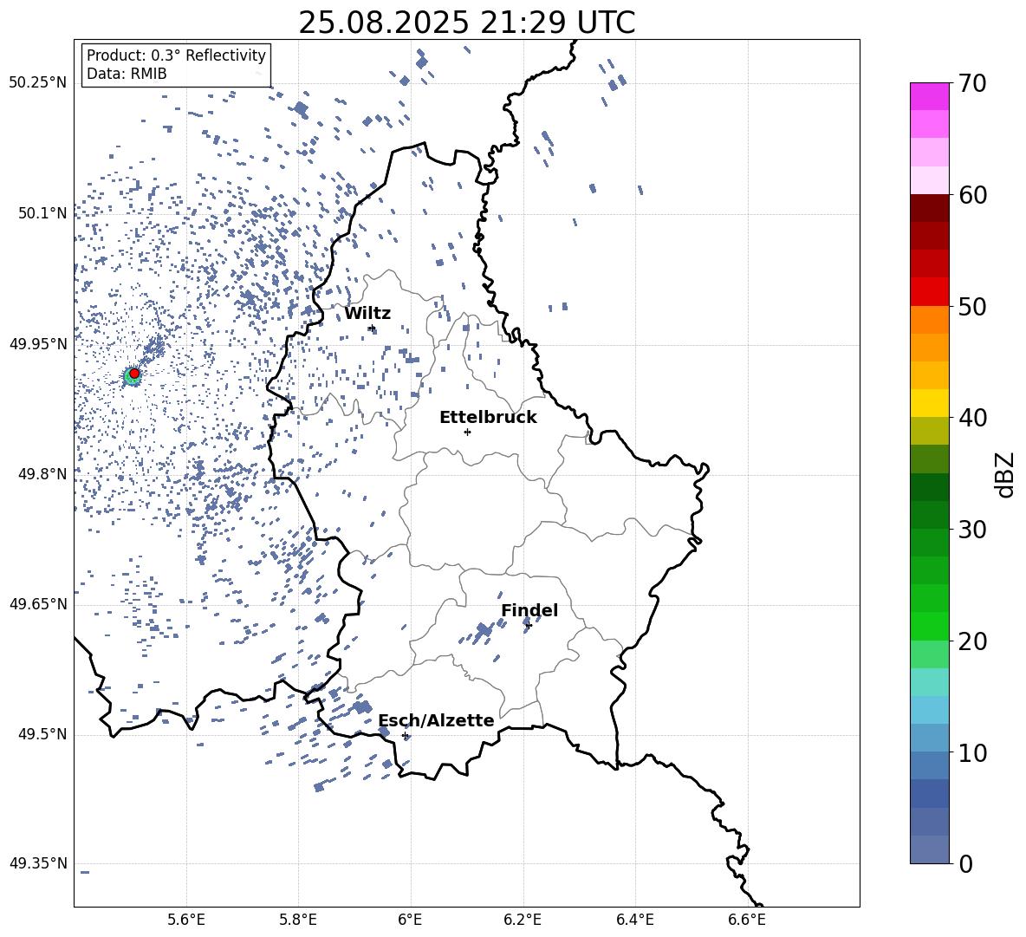Click the longitude label 6°E
1026x937 pixels.
pyautogui.click(x=410, y=920)
